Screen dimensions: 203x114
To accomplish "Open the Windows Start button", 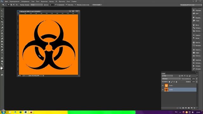I will point(3,112).
